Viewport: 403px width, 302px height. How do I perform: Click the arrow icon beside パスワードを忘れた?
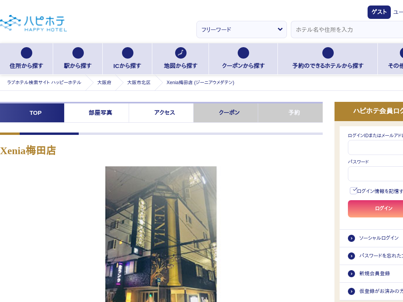pyautogui.click(x=351, y=256)
